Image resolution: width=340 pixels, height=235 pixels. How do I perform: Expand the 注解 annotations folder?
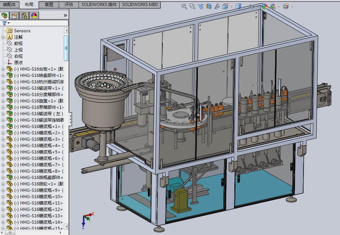[3, 37]
